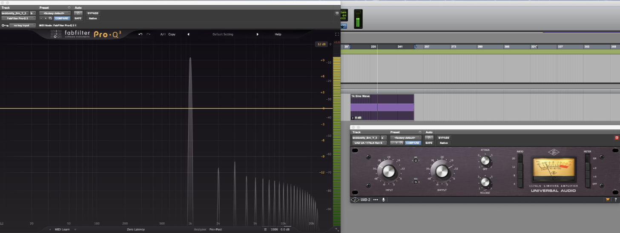Viewport: 620px width, 233px height.
Task: Undo the last Pro-Q 3 edit
Action: 141,34
